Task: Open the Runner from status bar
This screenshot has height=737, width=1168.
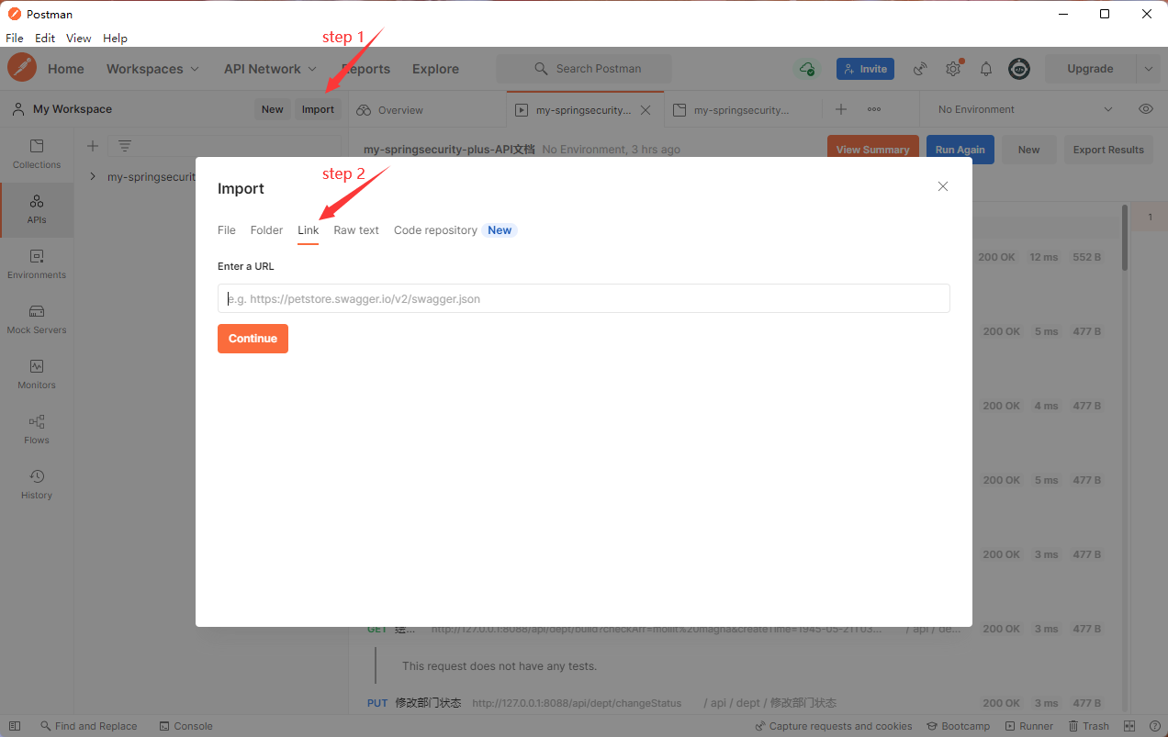Action: (1028, 726)
